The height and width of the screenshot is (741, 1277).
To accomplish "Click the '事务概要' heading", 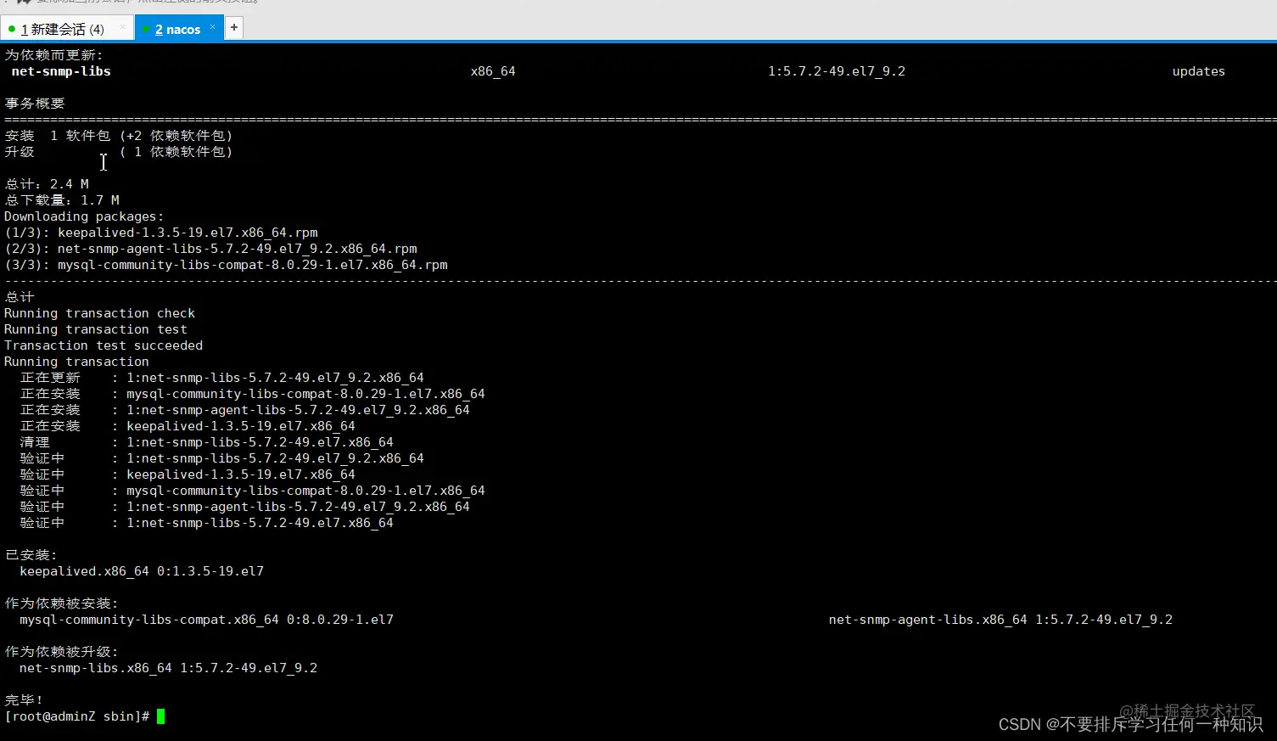I will [35, 104].
